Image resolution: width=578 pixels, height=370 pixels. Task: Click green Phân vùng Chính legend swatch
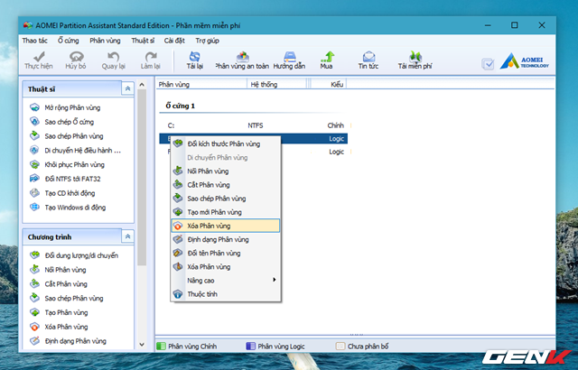[x=161, y=346]
